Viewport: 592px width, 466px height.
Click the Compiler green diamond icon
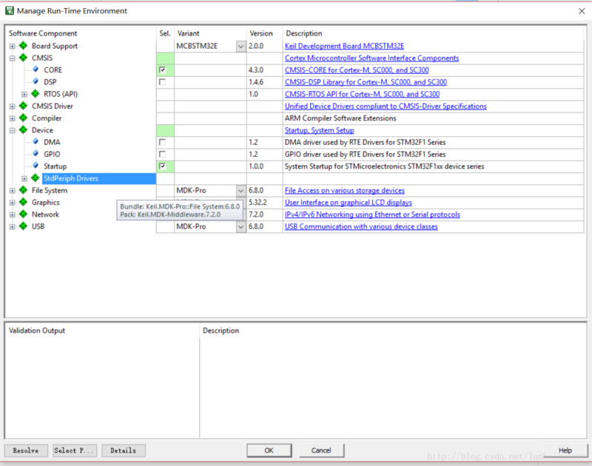click(x=24, y=118)
